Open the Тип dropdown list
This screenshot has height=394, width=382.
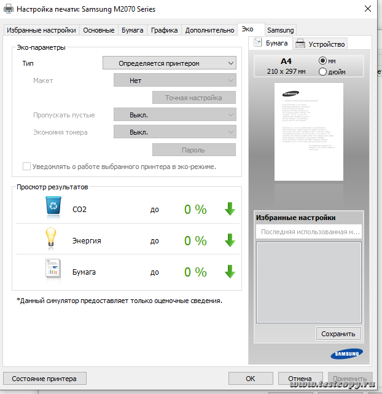(x=169, y=63)
